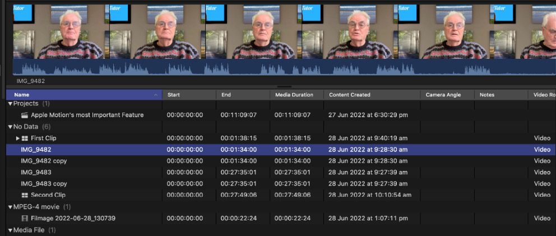The height and width of the screenshot is (236, 556).
Task: Select the IMG_9482 copy row
Action: point(281,161)
